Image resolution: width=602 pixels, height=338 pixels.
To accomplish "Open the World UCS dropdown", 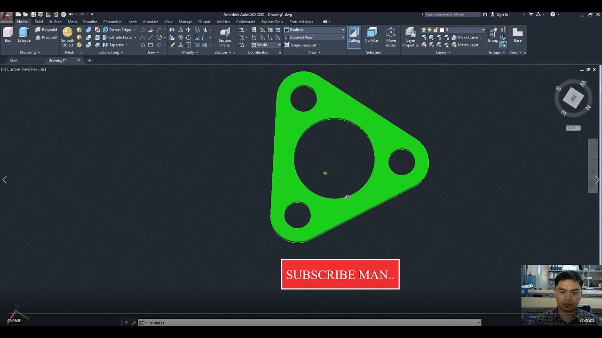I will pos(266,45).
